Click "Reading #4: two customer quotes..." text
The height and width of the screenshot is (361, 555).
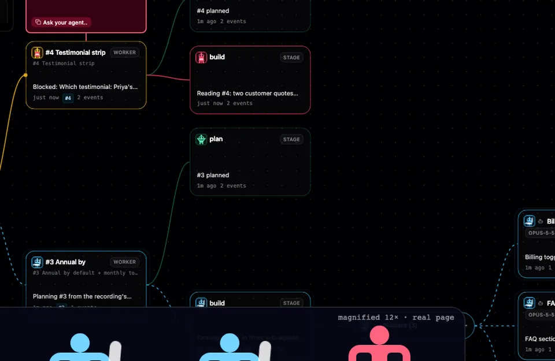pyautogui.click(x=247, y=94)
